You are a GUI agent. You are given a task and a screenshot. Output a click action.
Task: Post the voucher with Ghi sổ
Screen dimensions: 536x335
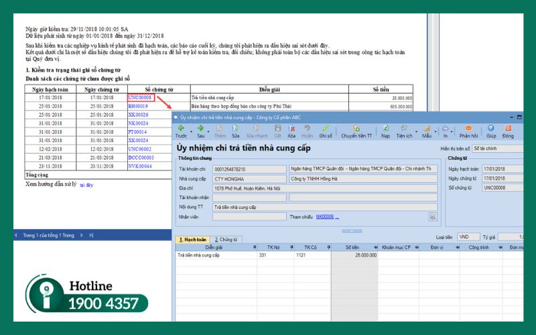[x=326, y=130]
